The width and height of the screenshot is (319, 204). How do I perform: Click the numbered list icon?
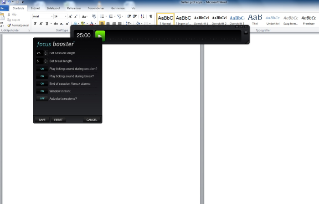click(x=111, y=16)
